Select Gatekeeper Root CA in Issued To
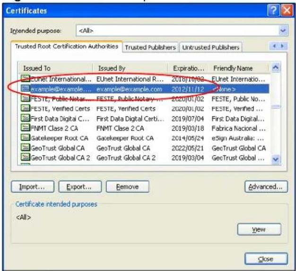296x271 pixels. click(x=59, y=138)
